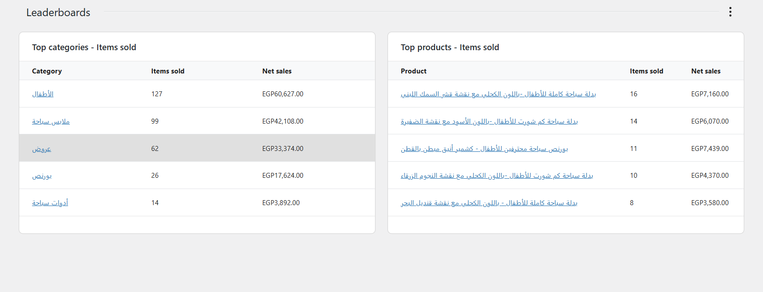Click the Leaderboards section heading
This screenshot has height=292, width=763.
58,13
